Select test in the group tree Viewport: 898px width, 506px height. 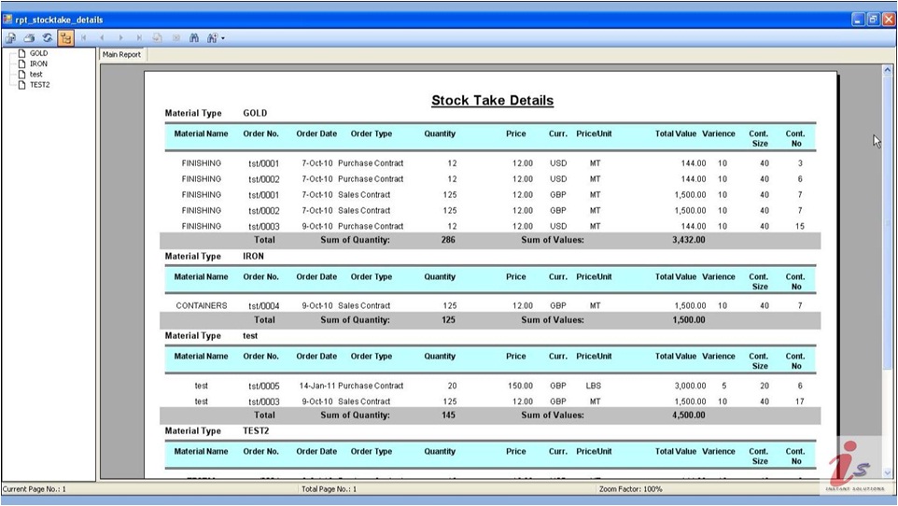tap(36, 74)
